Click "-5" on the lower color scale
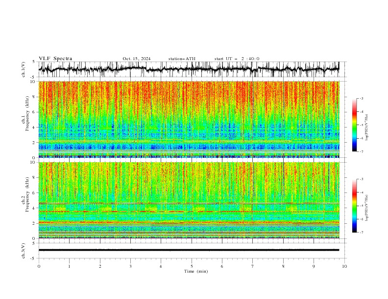 [x=361, y=206]
